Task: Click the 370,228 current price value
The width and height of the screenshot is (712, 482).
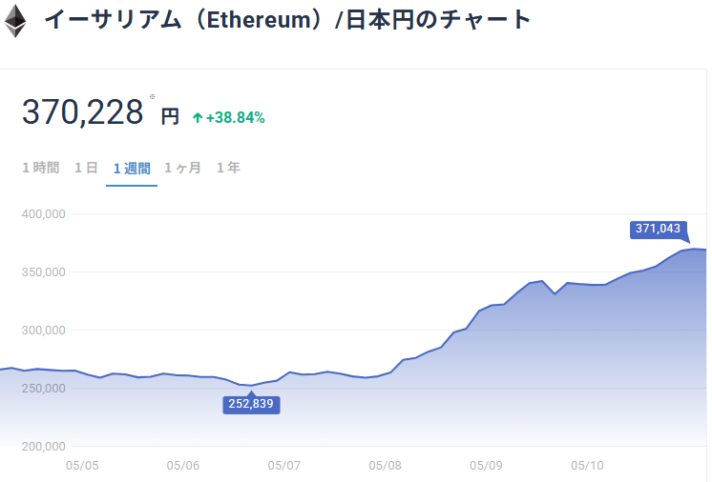Action: tap(82, 113)
